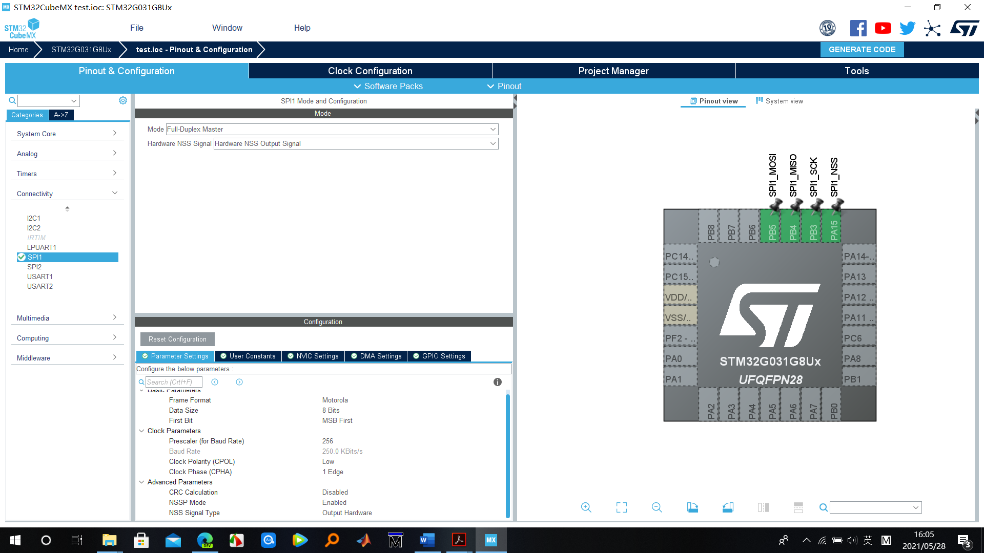The image size is (984, 553).
Task: Select USART1 in Connectivity list
Action: pos(40,276)
